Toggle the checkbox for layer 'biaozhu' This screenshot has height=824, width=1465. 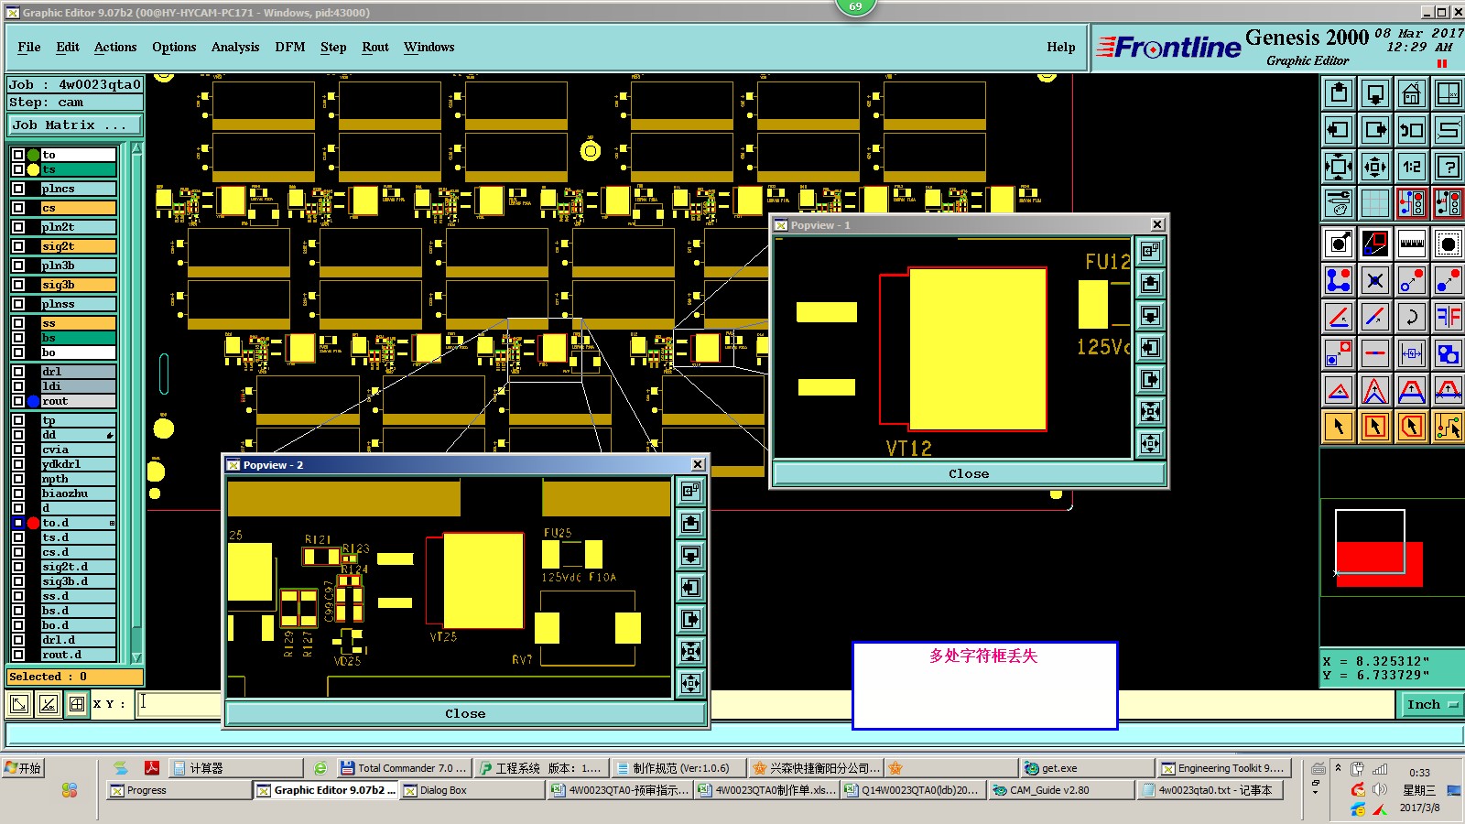click(18, 493)
